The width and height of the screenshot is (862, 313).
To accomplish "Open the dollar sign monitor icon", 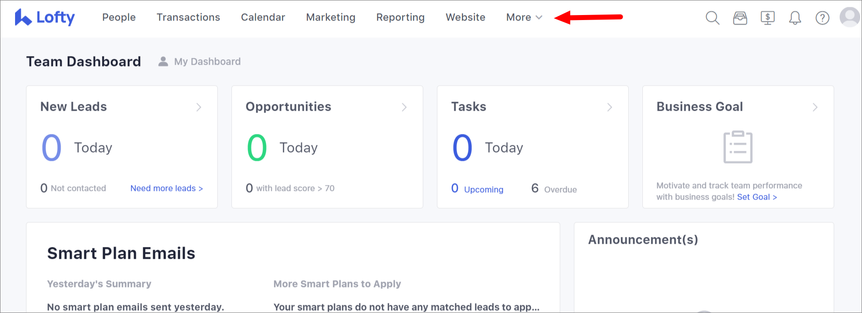I will tap(767, 18).
